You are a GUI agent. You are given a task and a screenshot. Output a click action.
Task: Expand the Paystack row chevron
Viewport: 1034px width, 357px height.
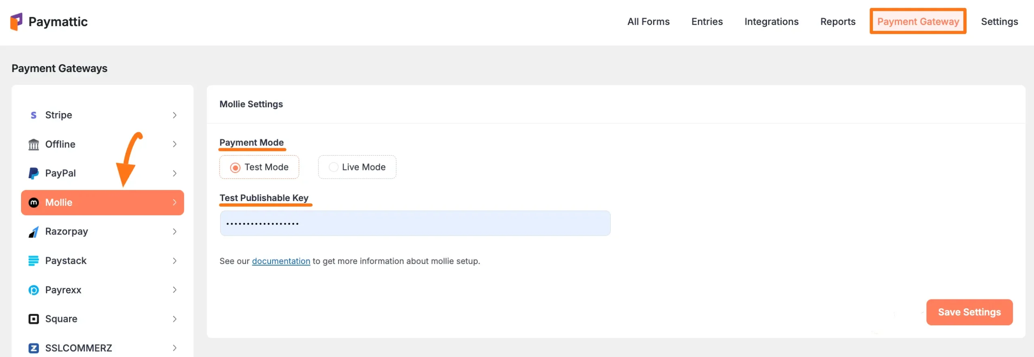(174, 261)
